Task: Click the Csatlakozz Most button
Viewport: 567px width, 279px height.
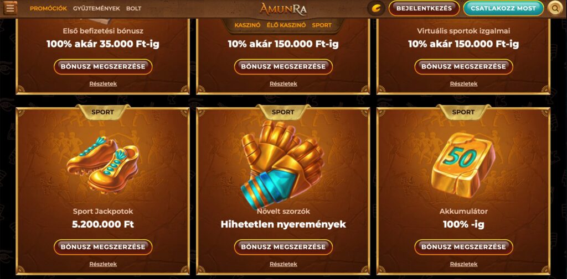Action: (x=503, y=8)
